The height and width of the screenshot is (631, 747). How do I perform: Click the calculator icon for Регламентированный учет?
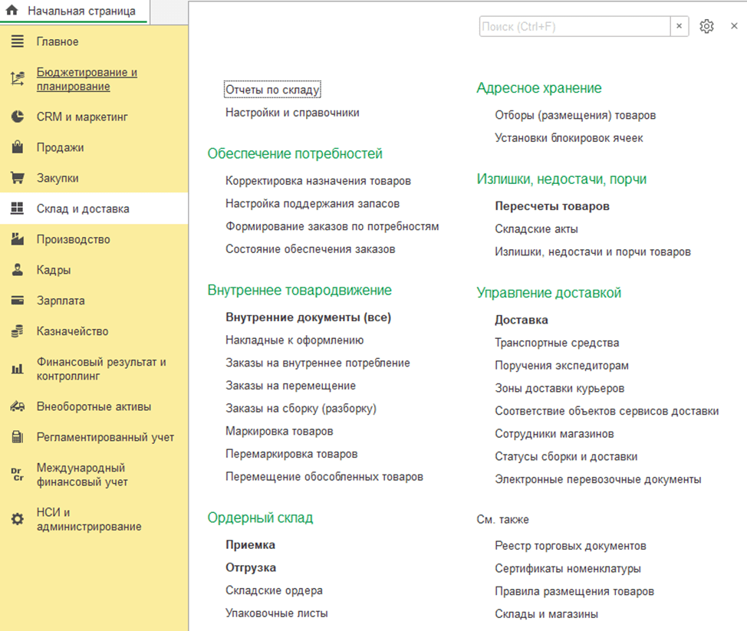click(17, 437)
